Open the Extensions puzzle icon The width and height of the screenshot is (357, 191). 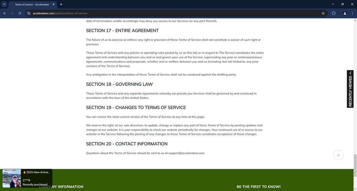[x=334, y=13]
